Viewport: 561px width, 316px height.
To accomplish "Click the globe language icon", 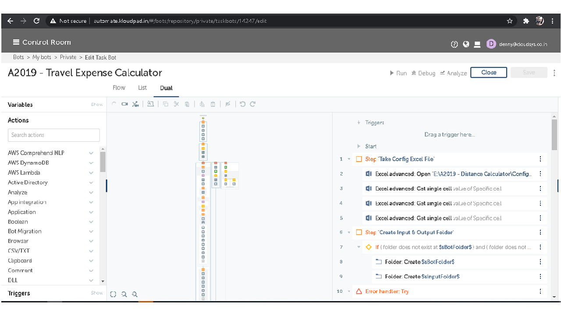I will pos(466,44).
